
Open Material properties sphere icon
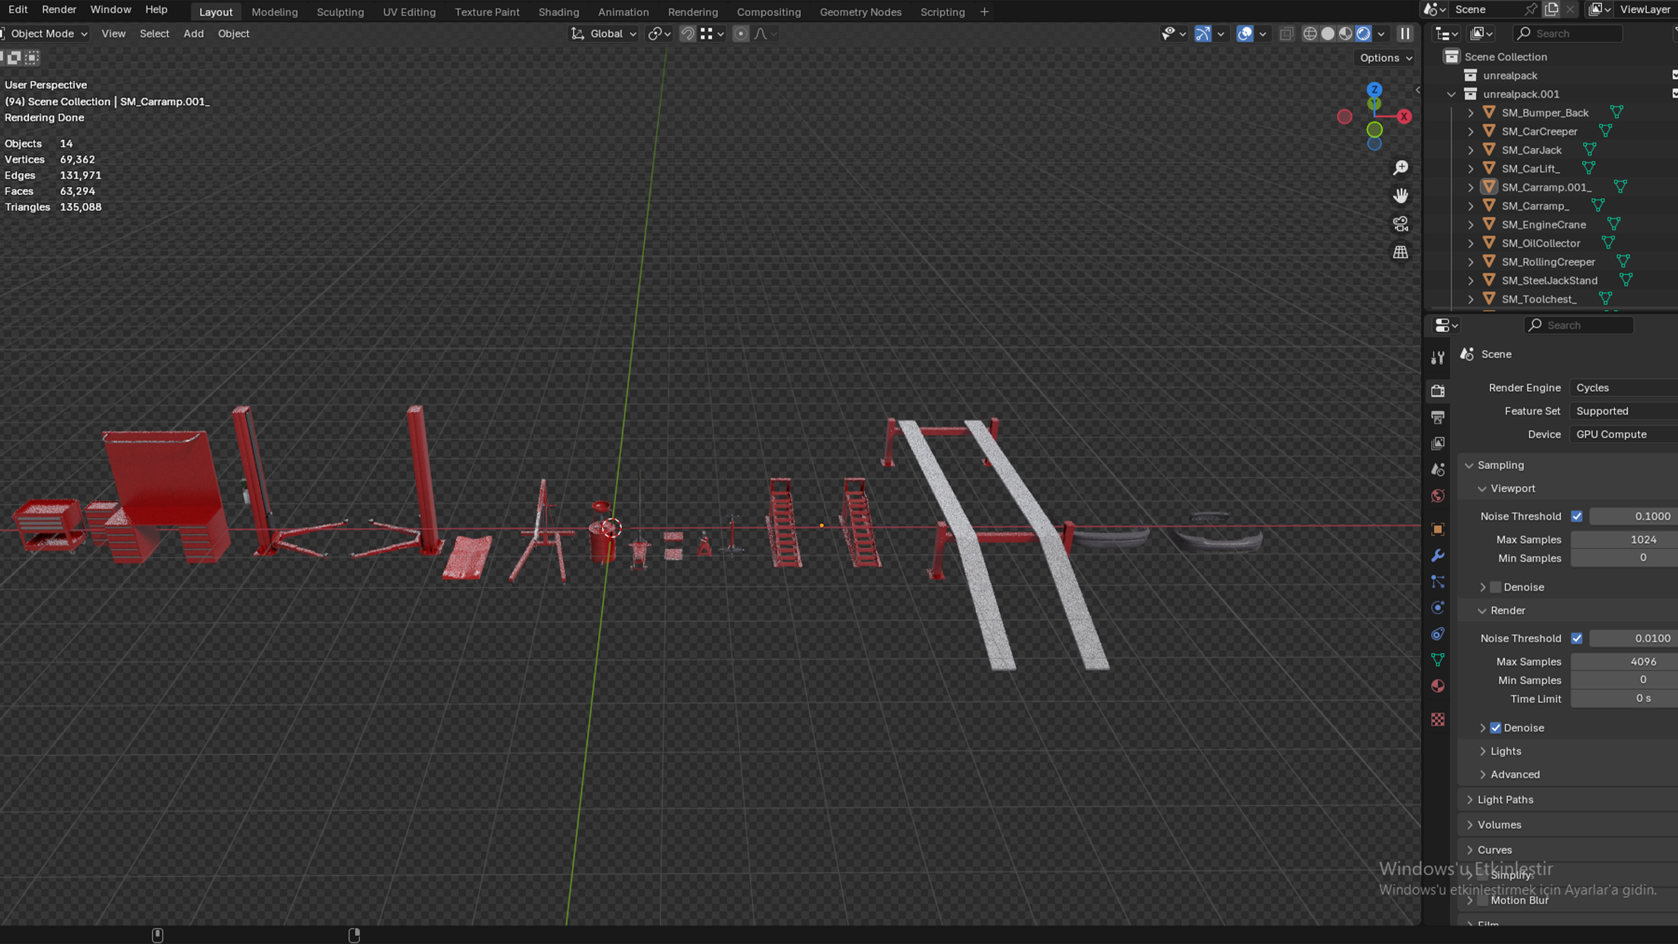point(1438,686)
